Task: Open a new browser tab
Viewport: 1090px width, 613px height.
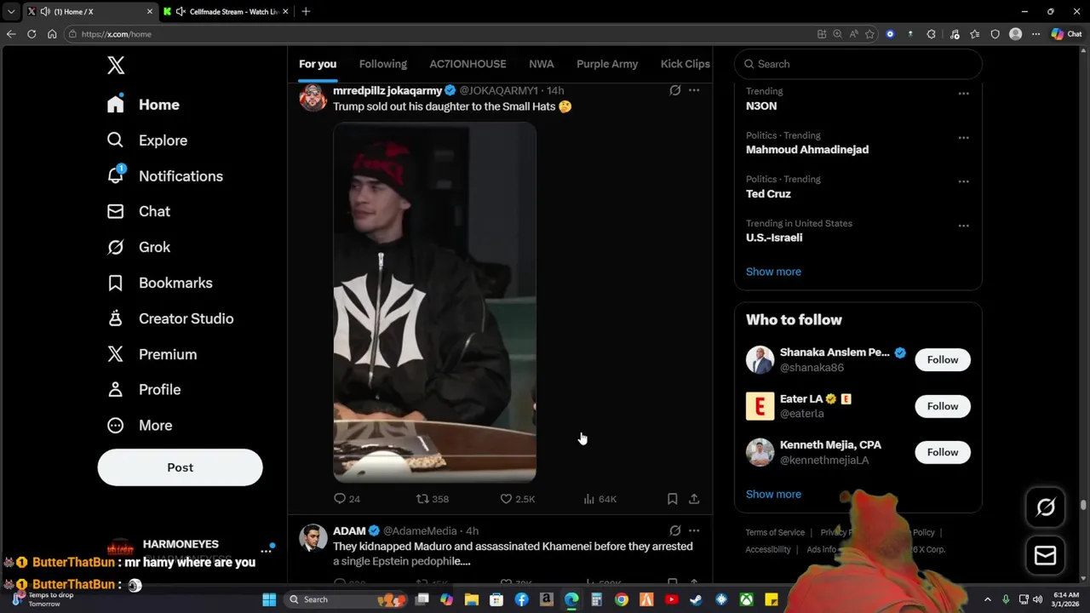Action: 306,11
